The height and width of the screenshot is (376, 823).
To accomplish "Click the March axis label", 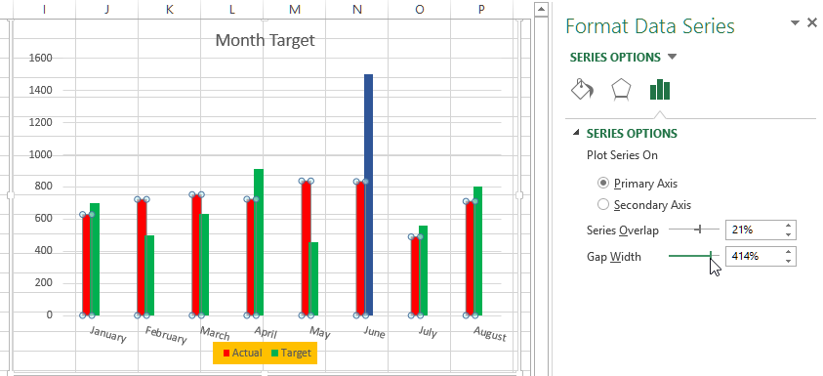I will [215, 333].
